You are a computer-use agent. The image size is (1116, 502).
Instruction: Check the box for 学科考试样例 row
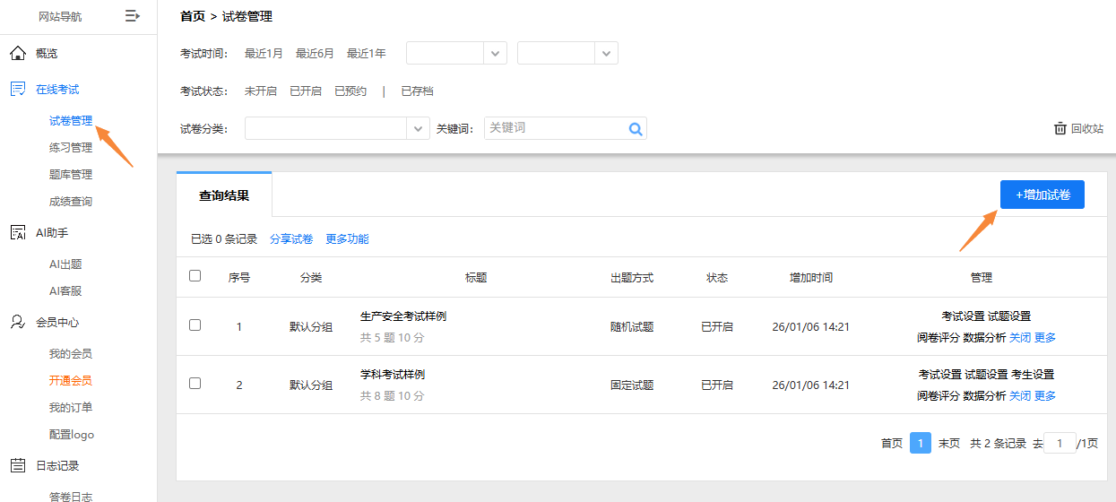click(x=195, y=383)
